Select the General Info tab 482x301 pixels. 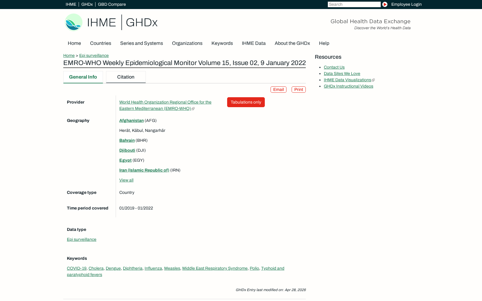pos(83,77)
